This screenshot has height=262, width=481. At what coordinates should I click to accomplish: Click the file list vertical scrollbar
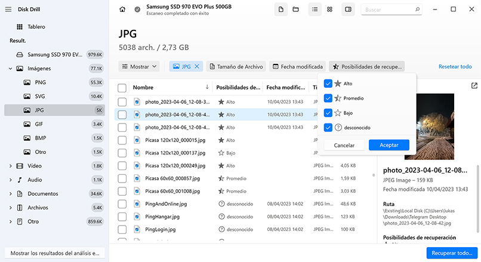pos(374,175)
